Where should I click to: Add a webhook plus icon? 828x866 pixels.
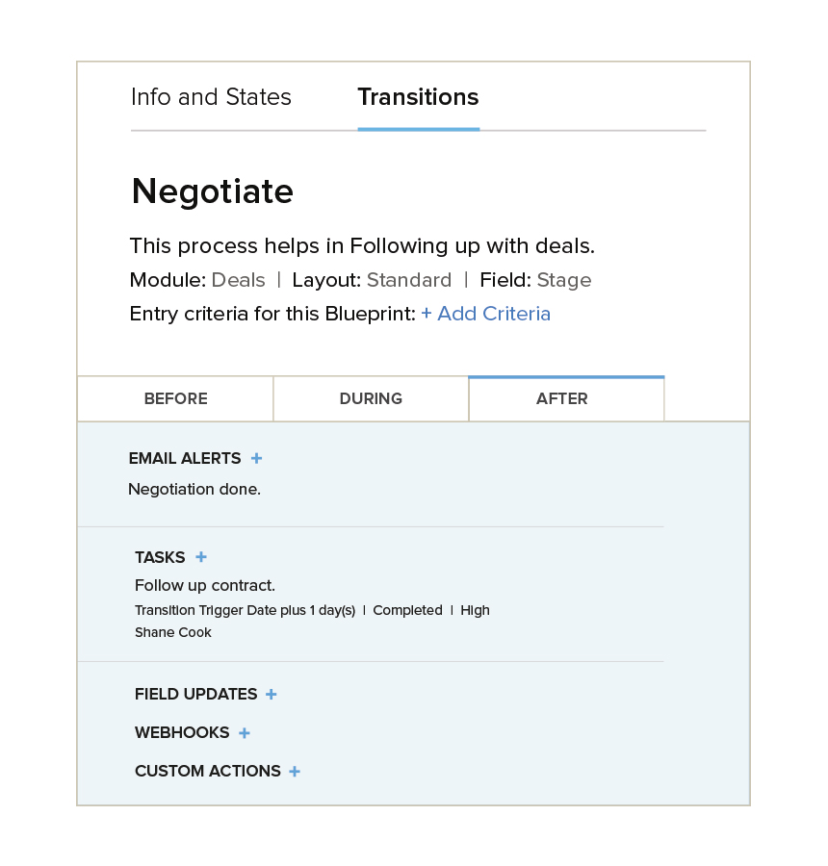coord(245,733)
